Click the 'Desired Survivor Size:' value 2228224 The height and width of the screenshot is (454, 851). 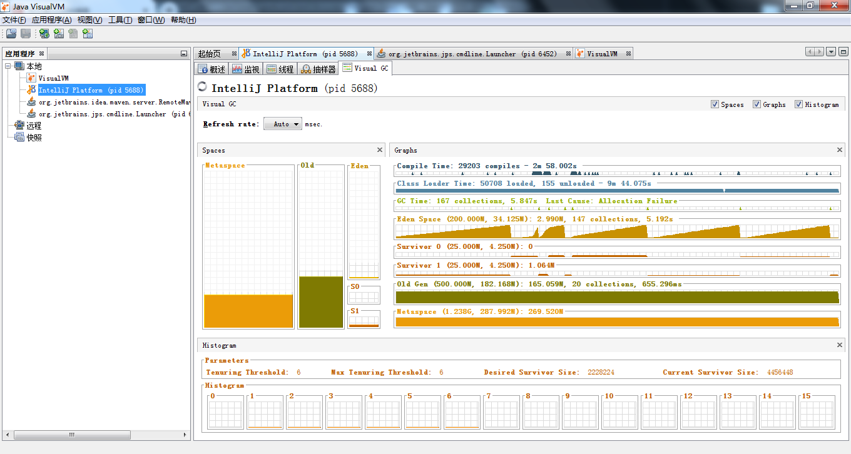point(601,372)
